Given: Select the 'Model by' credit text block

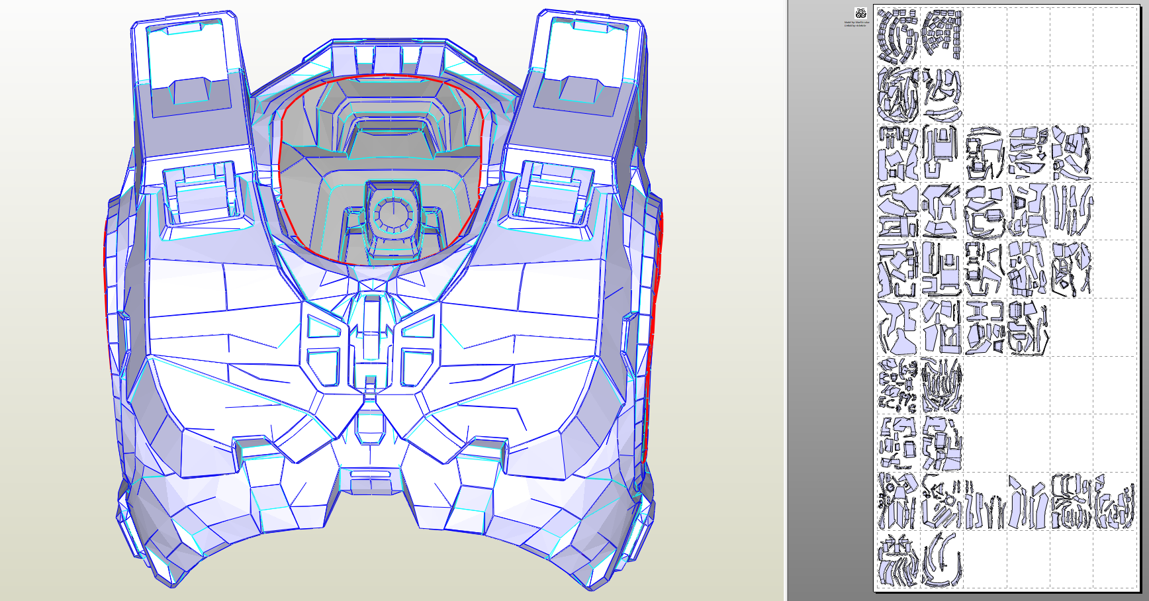Looking at the screenshot, I should pos(856,24).
